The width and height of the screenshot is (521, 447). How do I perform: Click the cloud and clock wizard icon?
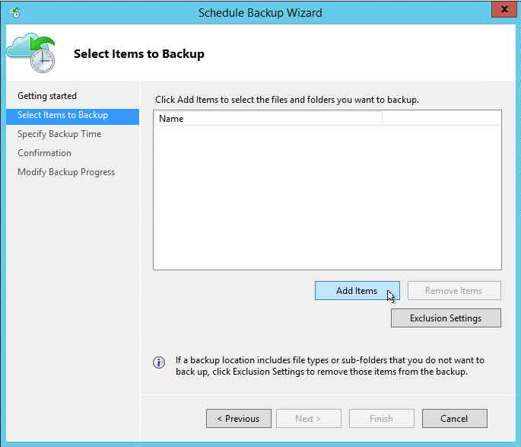pos(31,53)
